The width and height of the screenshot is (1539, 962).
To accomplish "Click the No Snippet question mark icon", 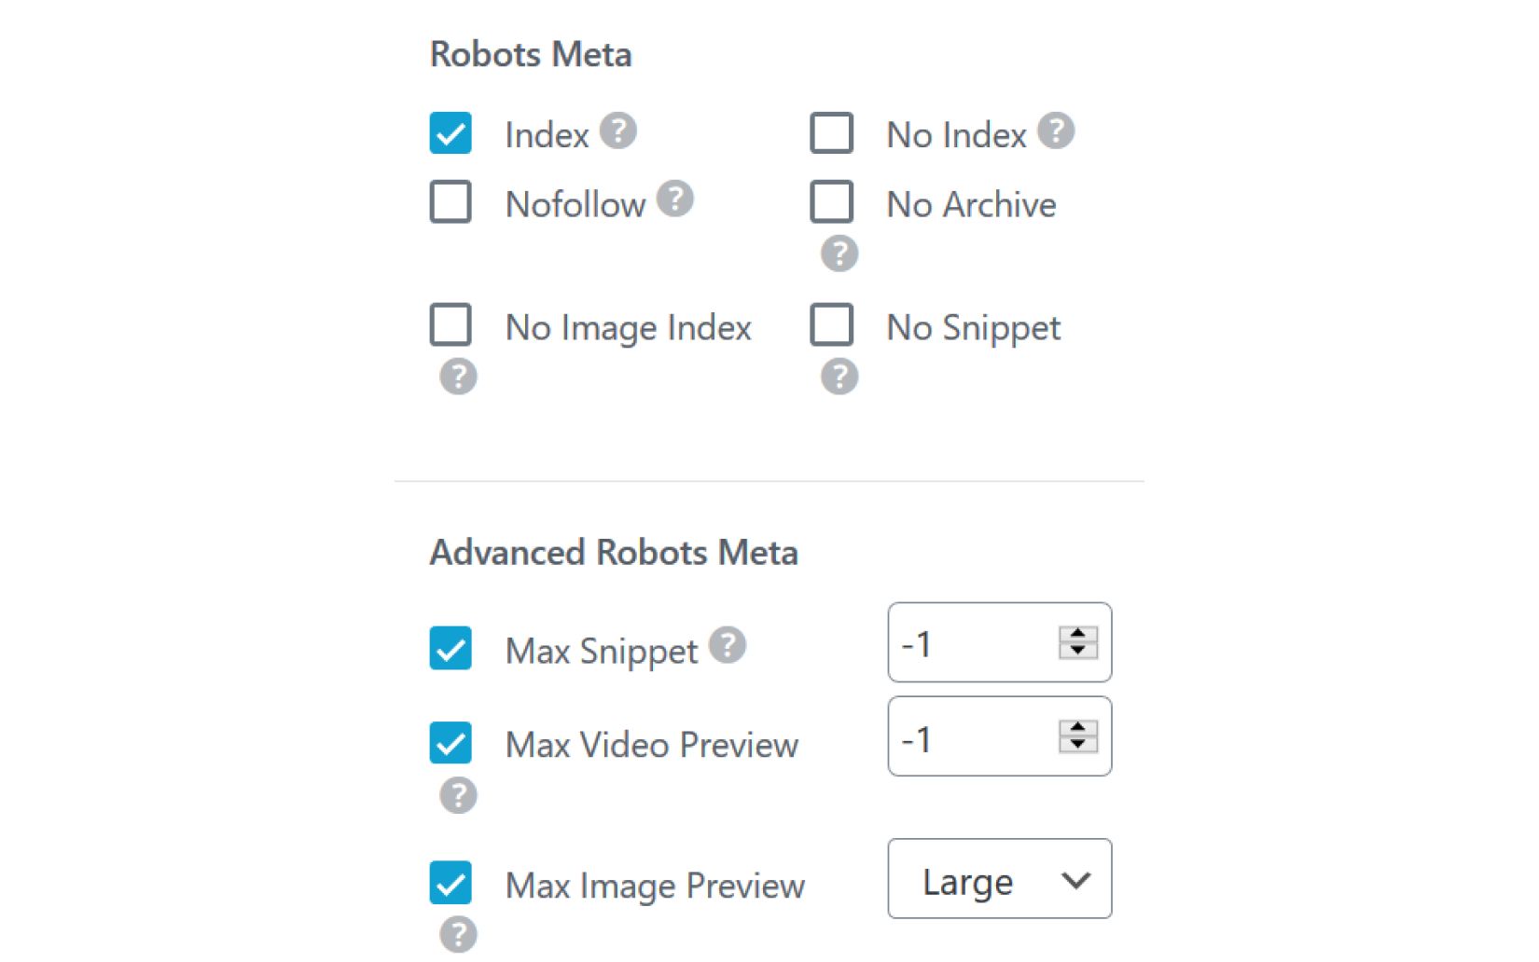I will 838,377.
